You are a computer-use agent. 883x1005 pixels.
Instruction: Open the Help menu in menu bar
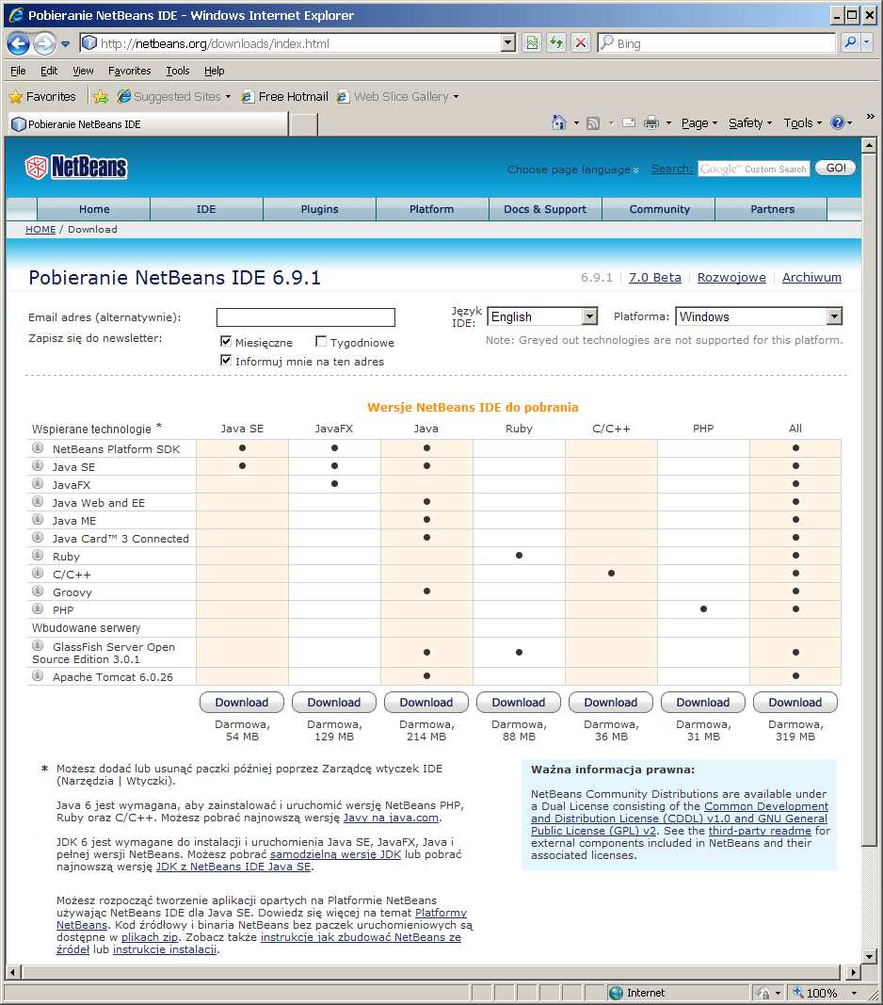point(214,71)
